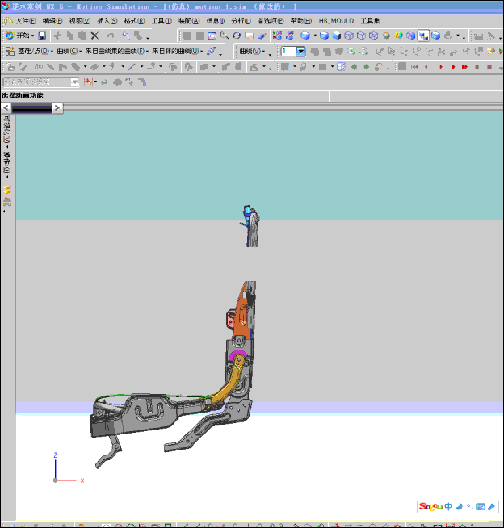Click the left scroll arrow button

point(6,107)
